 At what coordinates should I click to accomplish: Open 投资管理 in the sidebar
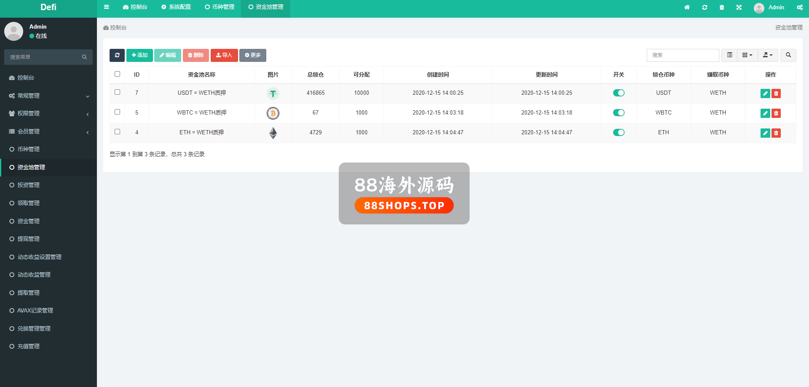[29, 185]
